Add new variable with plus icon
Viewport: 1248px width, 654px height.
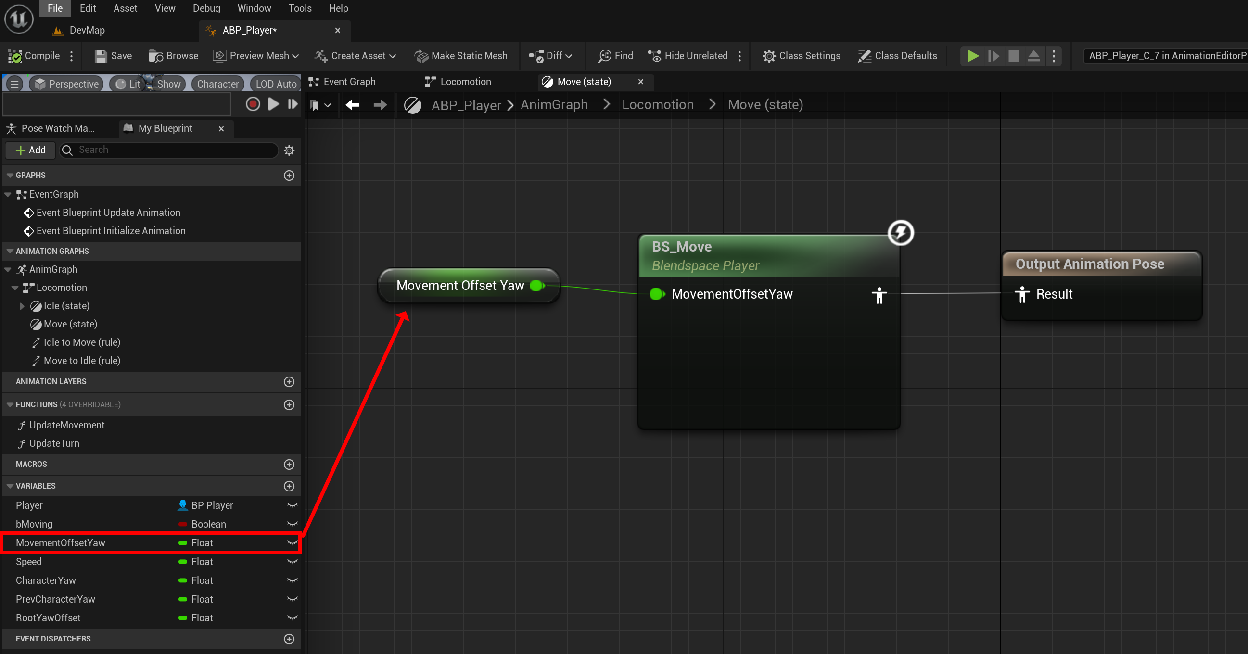289,486
